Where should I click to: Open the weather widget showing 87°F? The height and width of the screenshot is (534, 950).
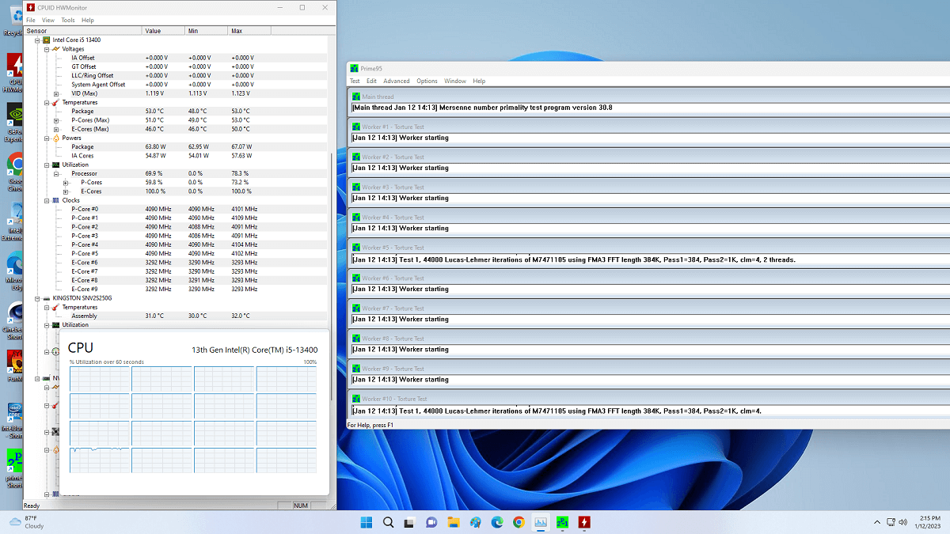click(26, 521)
